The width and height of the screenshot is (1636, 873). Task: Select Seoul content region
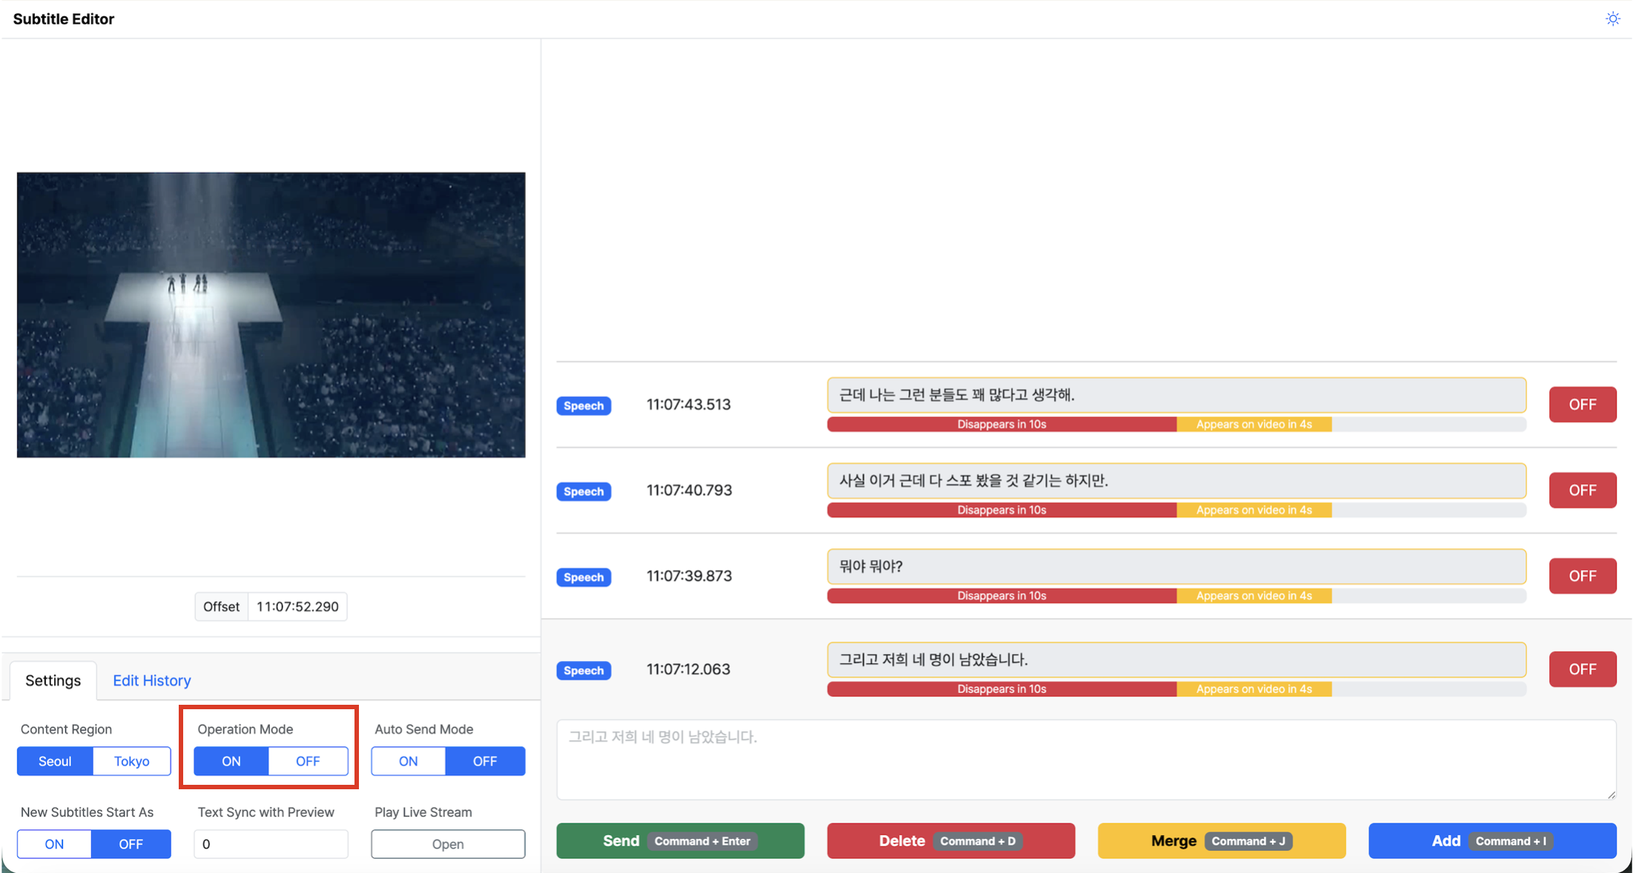pyautogui.click(x=55, y=761)
